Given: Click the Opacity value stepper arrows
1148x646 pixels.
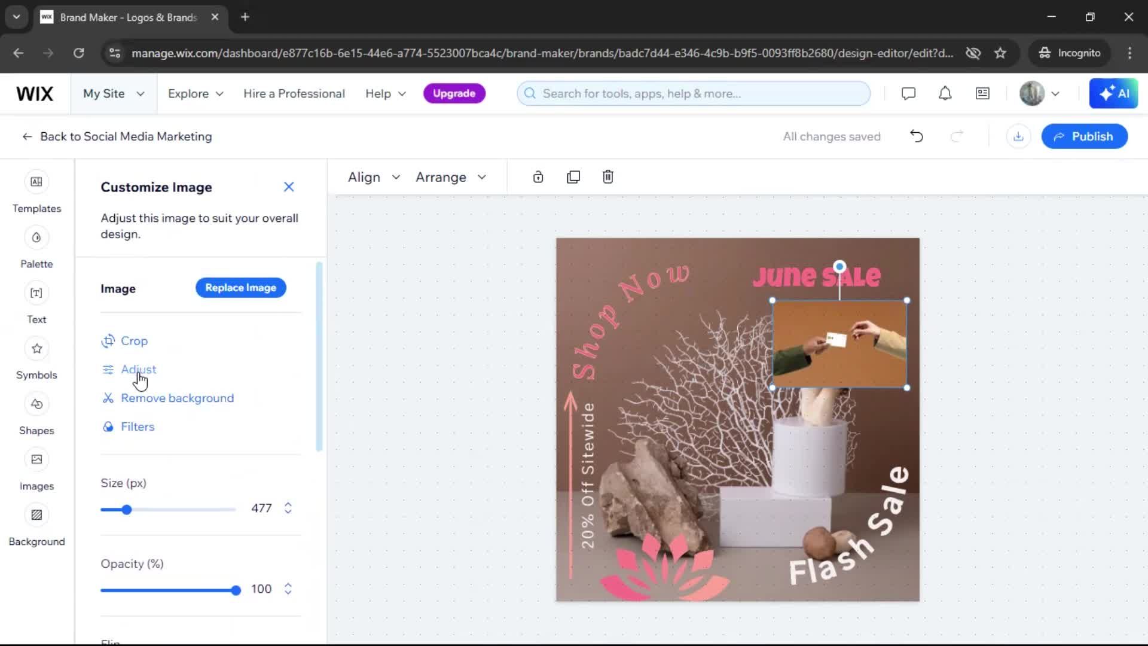Looking at the screenshot, I should [x=288, y=589].
